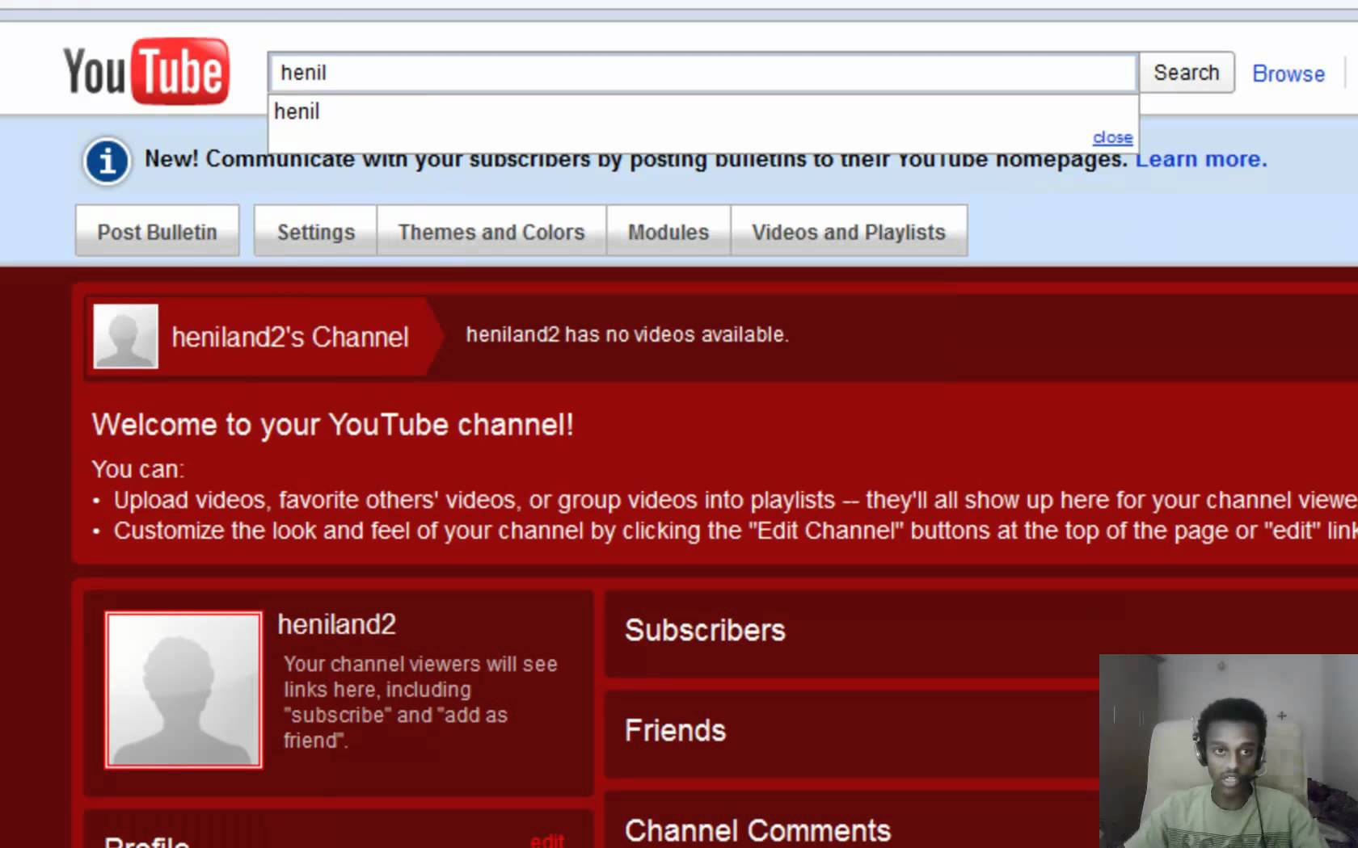
Task: Click 'heniland2 has no videos available.' text
Action: coord(627,334)
